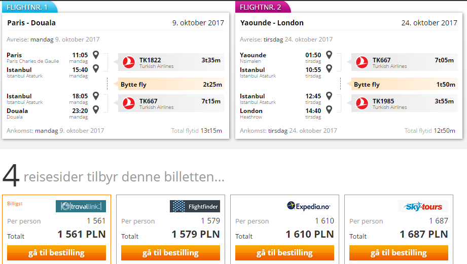This screenshot has height=264, width=467.
Task: Click the location pin for Douala 23:20 arrival
Action: [x=96, y=109]
